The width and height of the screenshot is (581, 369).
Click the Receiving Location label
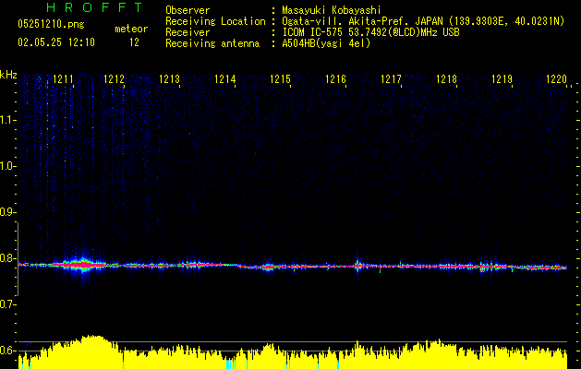pos(215,21)
